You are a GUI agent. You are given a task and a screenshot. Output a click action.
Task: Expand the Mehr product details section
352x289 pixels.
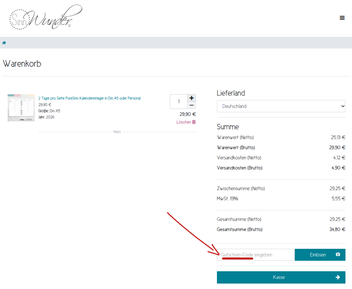coord(117,132)
